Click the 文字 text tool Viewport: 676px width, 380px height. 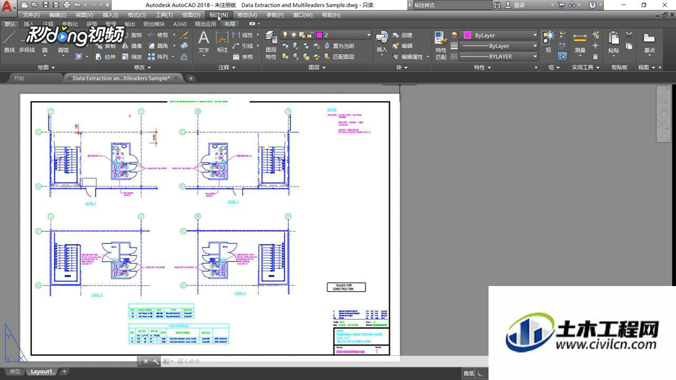203,42
